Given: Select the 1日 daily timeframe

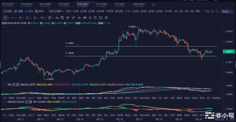Looking at the screenshot, I should 176,11.
